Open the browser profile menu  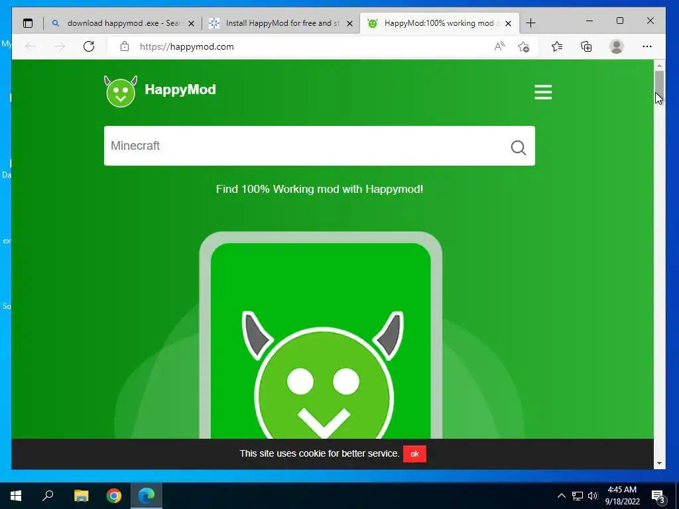click(616, 46)
